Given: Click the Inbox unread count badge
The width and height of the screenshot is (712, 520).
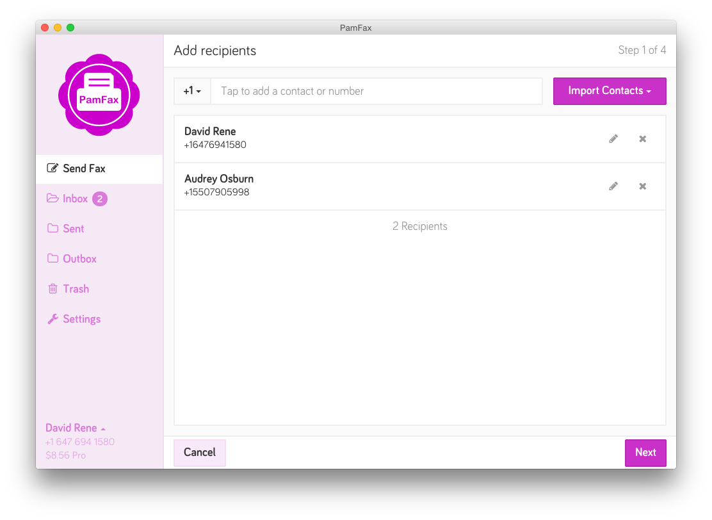Looking at the screenshot, I should 100,199.
